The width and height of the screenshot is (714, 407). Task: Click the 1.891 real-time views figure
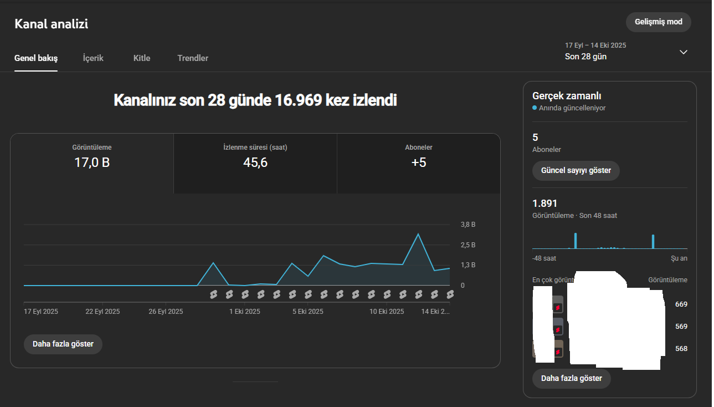pyautogui.click(x=545, y=203)
